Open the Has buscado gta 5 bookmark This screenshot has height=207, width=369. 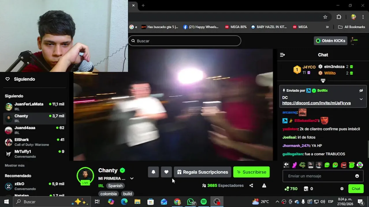(x=160, y=27)
